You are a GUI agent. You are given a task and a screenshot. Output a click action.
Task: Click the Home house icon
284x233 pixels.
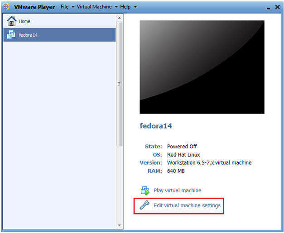click(x=11, y=21)
